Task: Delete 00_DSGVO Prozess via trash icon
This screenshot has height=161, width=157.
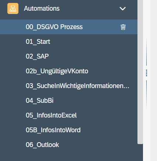Action: [x=123, y=27]
